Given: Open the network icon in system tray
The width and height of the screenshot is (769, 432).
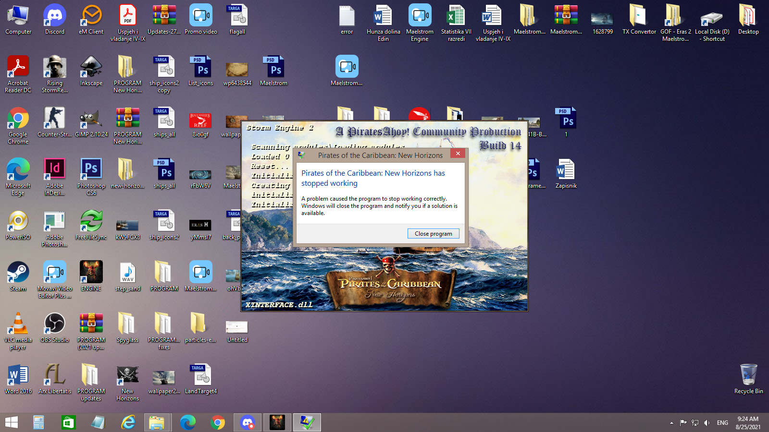Looking at the screenshot, I should coord(695,423).
